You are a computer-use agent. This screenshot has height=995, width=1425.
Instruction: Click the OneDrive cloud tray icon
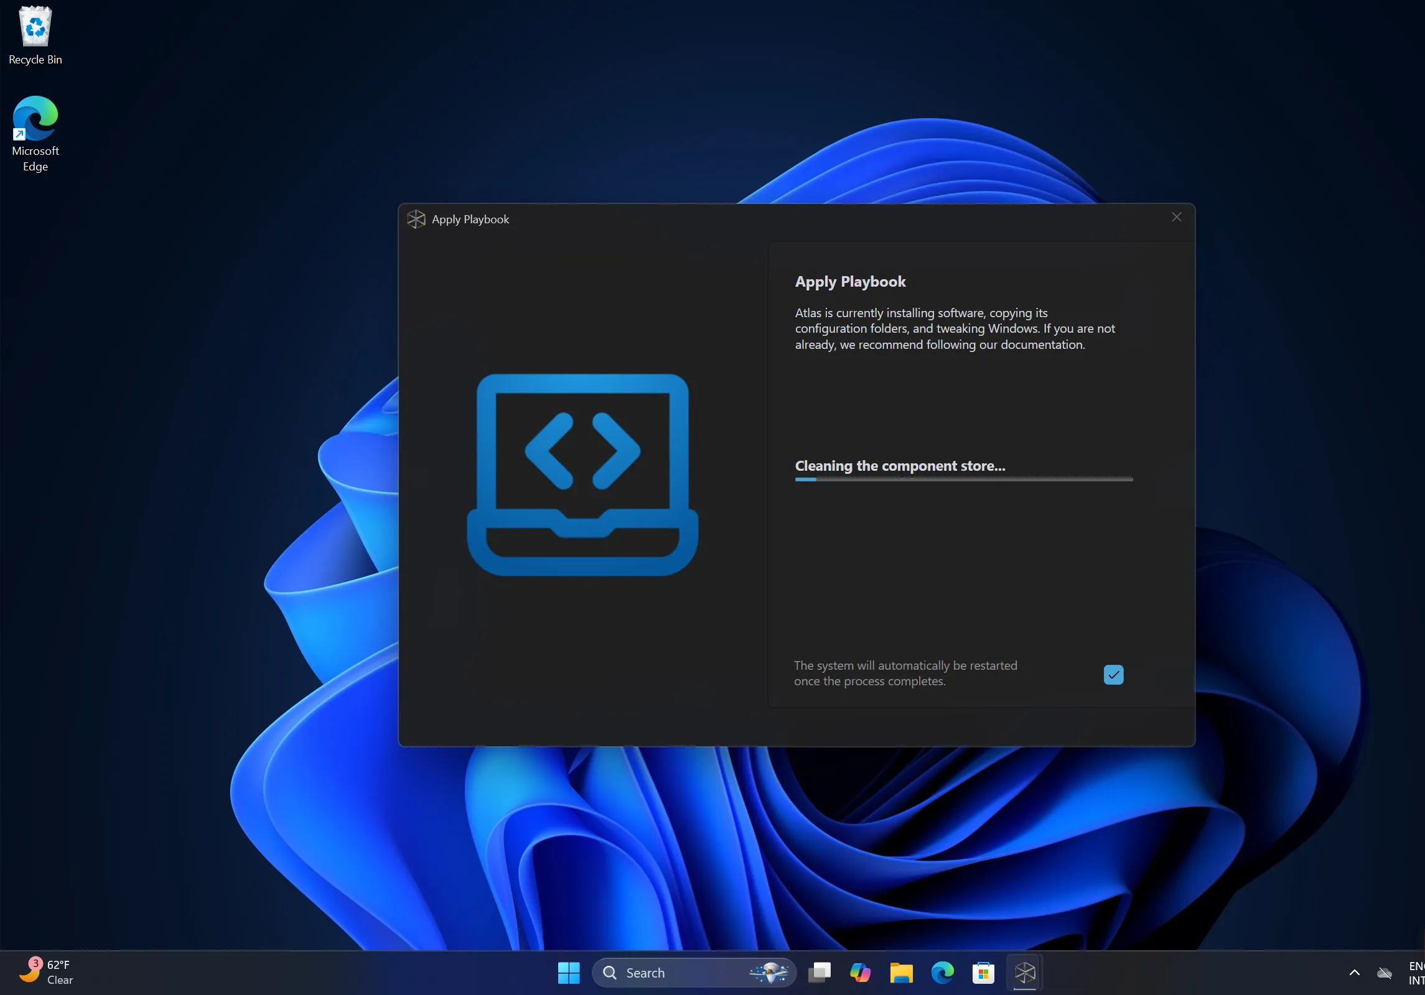[x=1385, y=973]
